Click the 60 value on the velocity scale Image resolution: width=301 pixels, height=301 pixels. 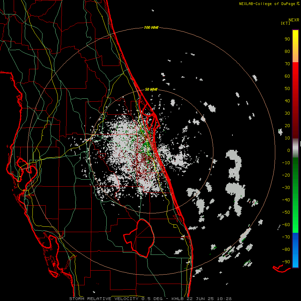[287, 76]
